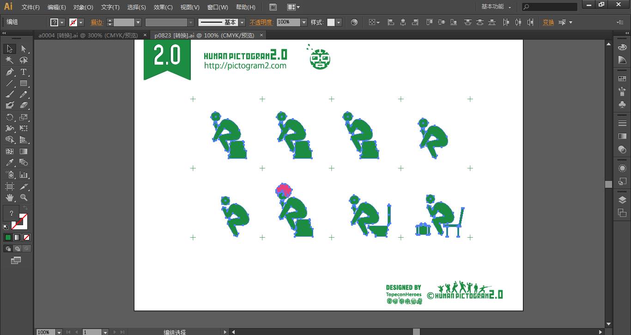The width and height of the screenshot is (631, 335).
Task: Open stroke color dropdown in control bar
Action: pos(81,22)
